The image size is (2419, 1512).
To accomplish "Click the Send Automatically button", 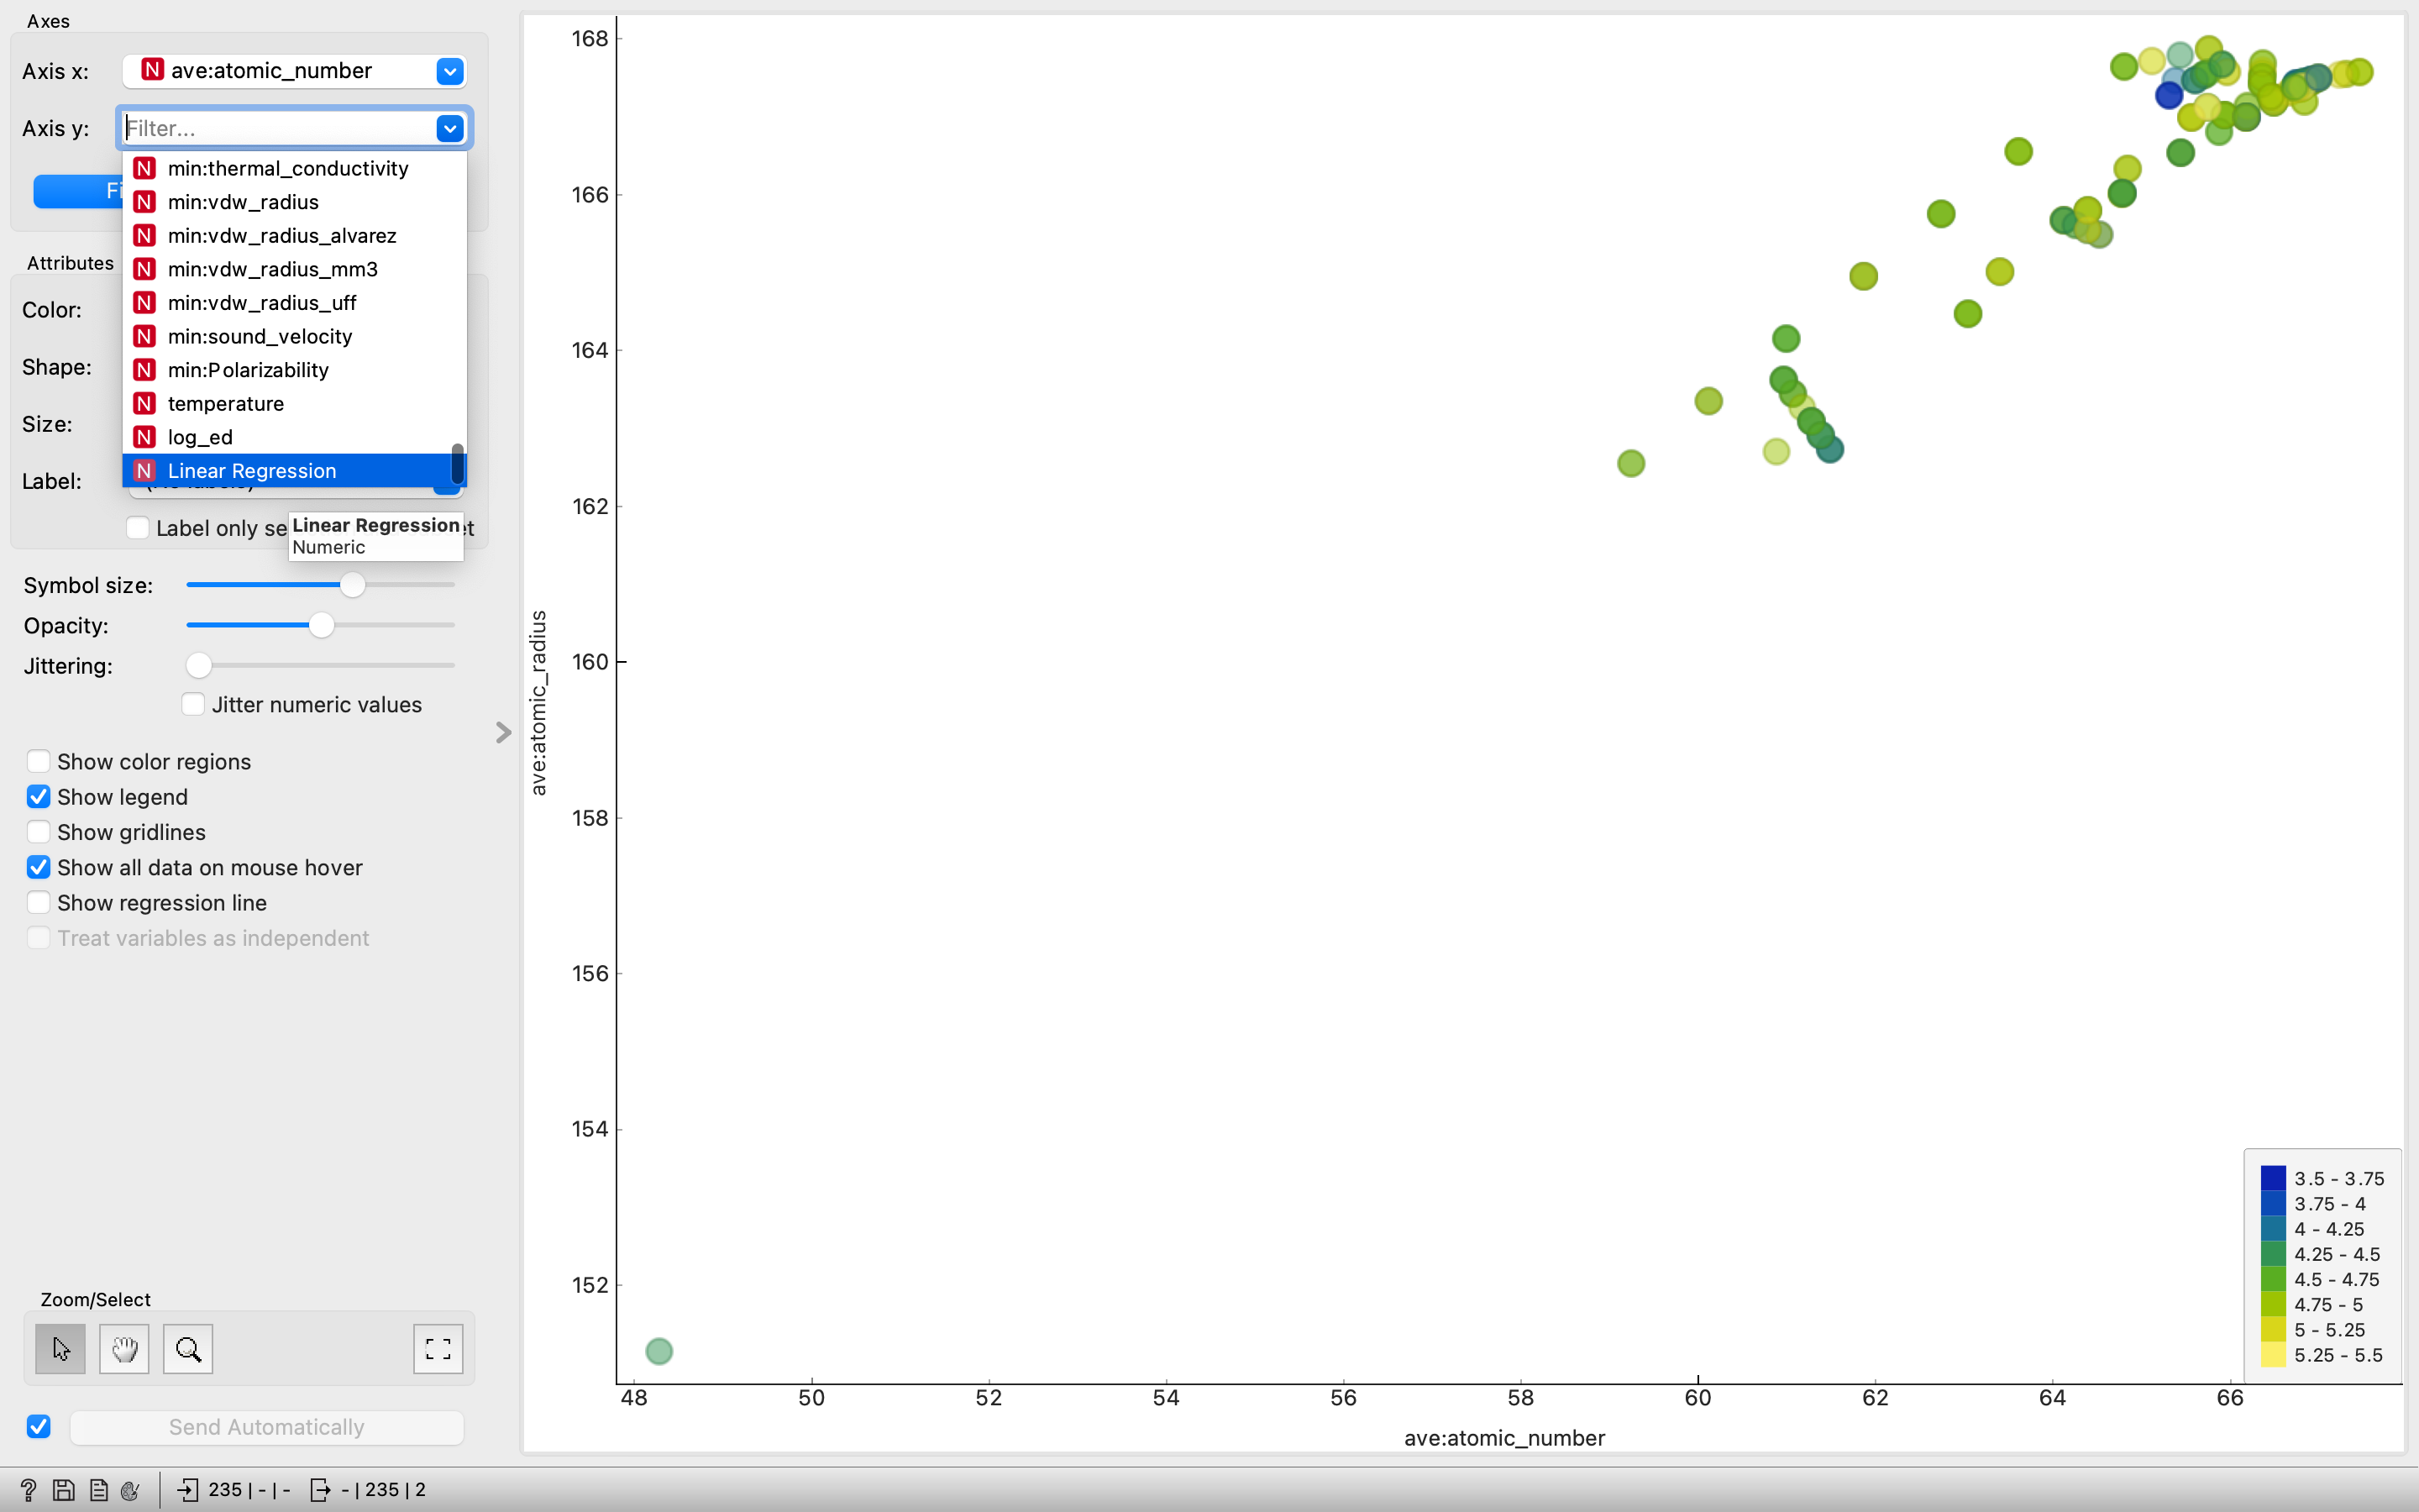I will point(266,1427).
